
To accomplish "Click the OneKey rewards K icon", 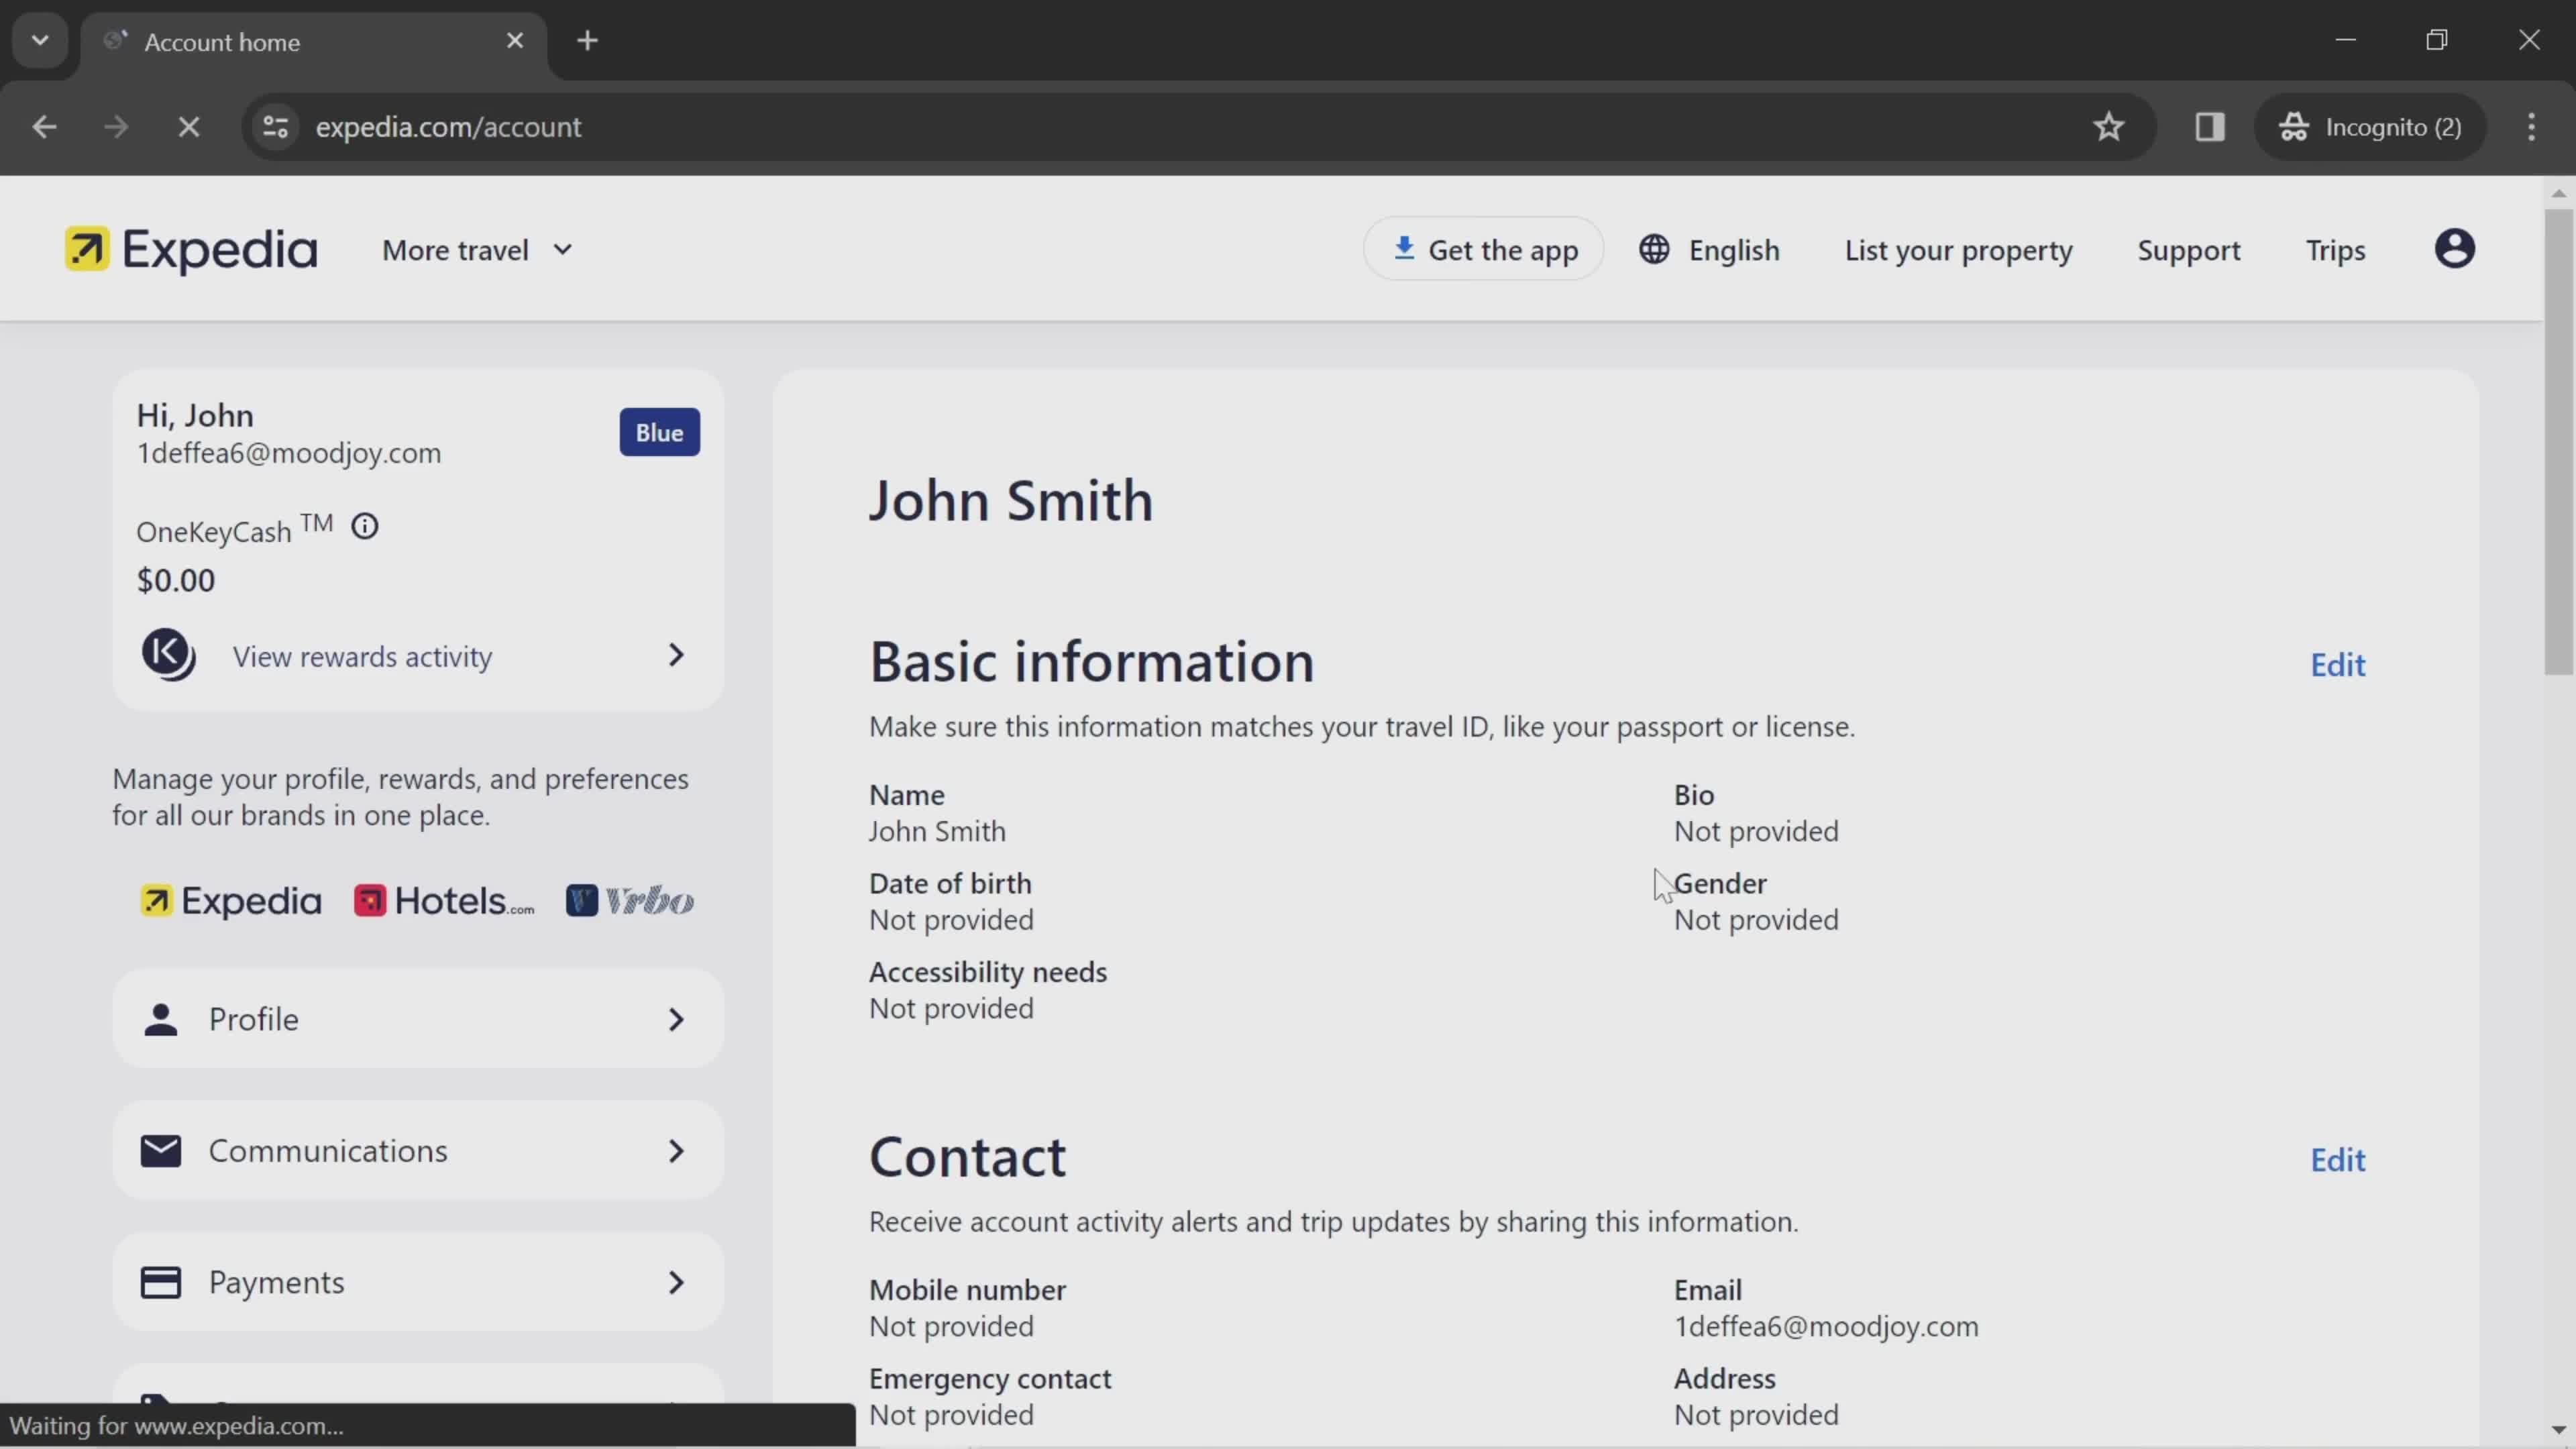I will tap(168, 655).
